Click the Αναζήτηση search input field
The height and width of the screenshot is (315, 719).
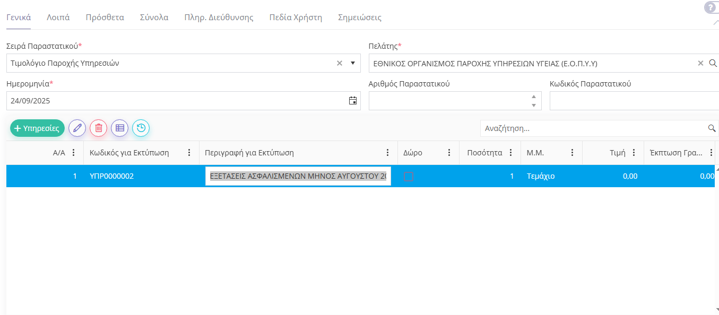(593, 128)
